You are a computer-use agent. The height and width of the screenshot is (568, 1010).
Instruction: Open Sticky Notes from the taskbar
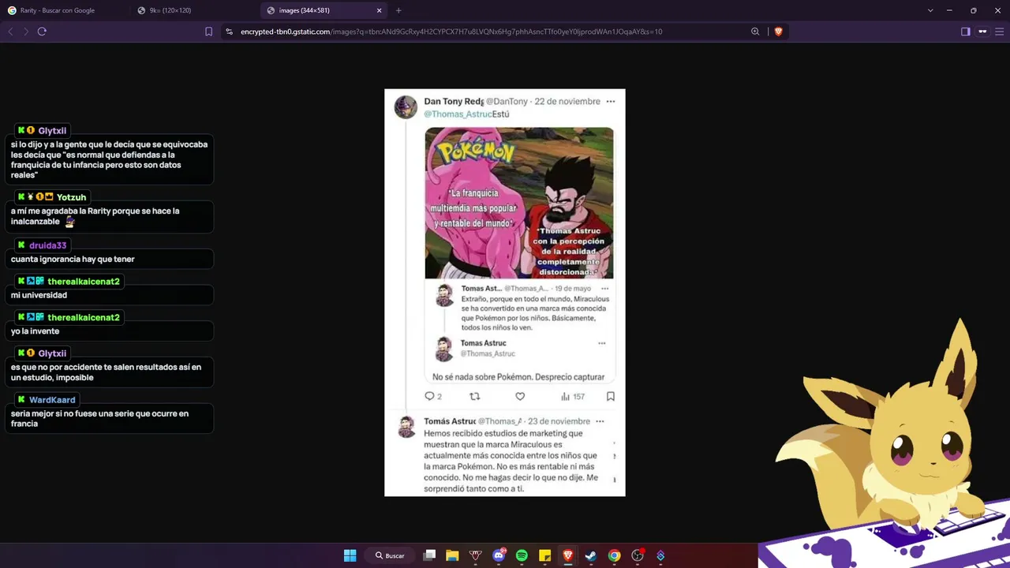544,555
